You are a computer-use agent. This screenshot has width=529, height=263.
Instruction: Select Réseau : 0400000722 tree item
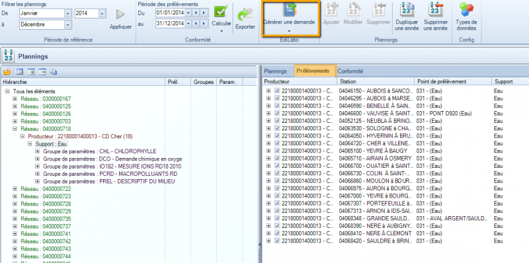pos(46,189)
